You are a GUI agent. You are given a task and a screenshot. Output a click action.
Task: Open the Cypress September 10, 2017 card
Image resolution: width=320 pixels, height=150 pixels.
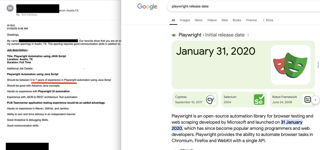(x=195, y=99)
